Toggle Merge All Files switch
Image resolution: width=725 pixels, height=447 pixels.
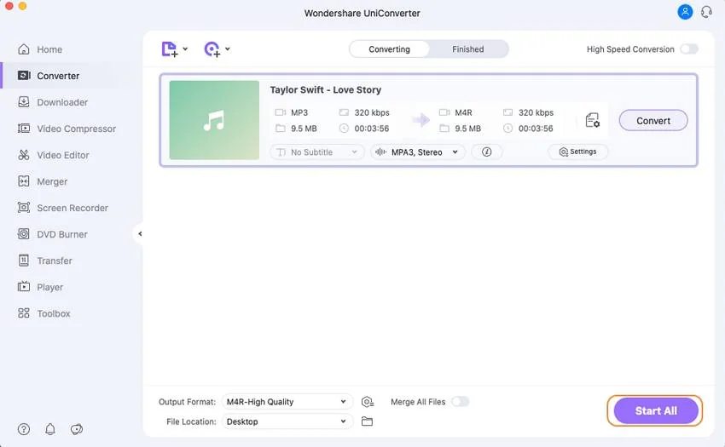click(x=460, y=402)
